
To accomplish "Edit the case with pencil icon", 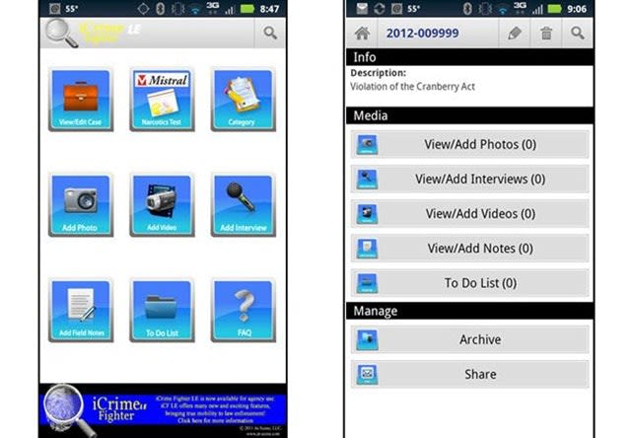I will (514, 33).
